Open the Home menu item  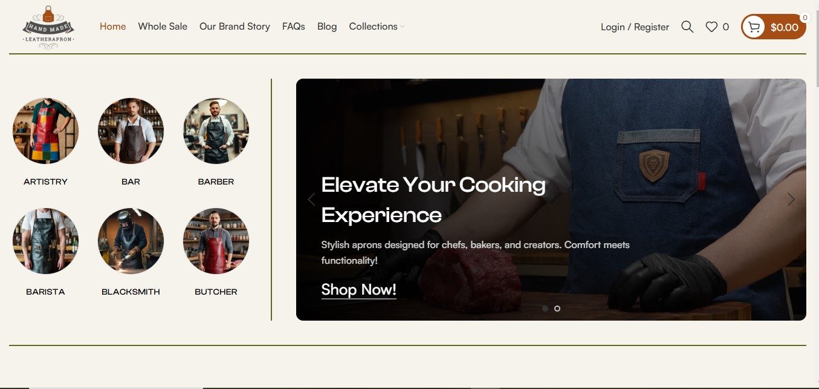pos(113,27)
